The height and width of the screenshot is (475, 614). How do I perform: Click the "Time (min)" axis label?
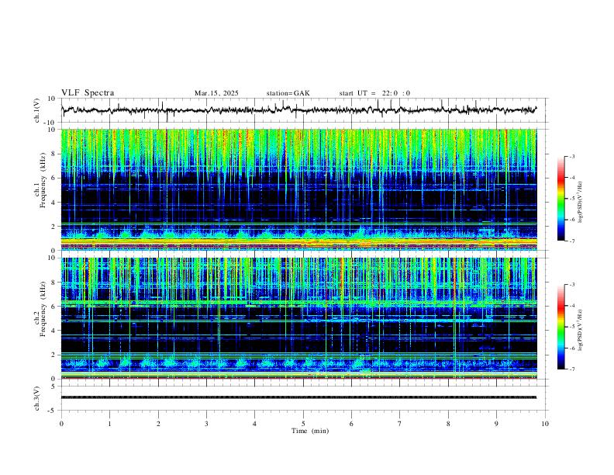(x=310, y=431)
